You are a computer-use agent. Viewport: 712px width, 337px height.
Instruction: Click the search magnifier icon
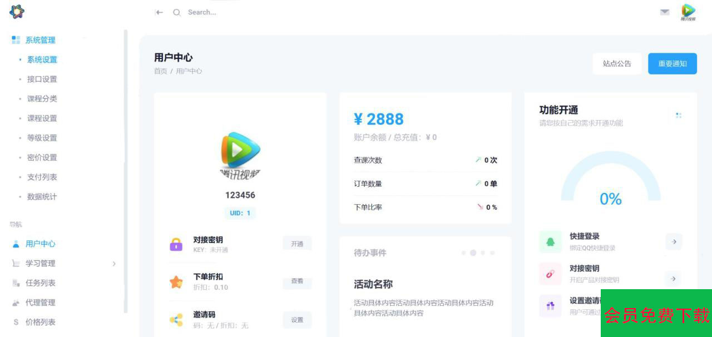[x=177, y=12]
